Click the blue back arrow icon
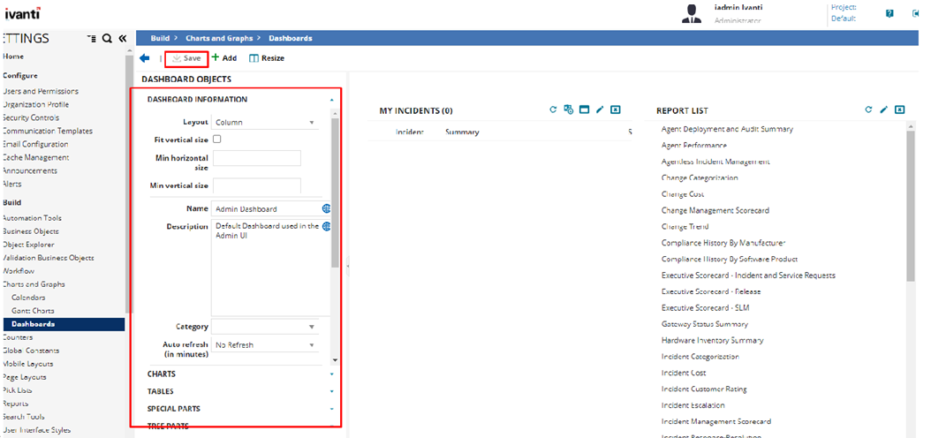 click(x=144, y=58)
